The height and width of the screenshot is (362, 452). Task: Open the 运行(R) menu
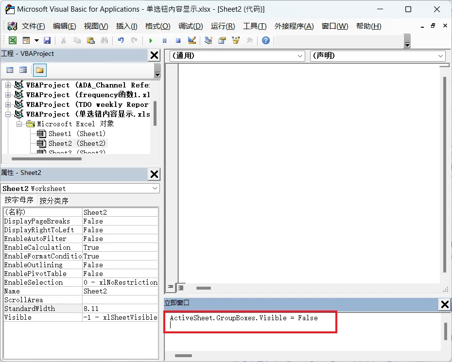click(223, 26)
